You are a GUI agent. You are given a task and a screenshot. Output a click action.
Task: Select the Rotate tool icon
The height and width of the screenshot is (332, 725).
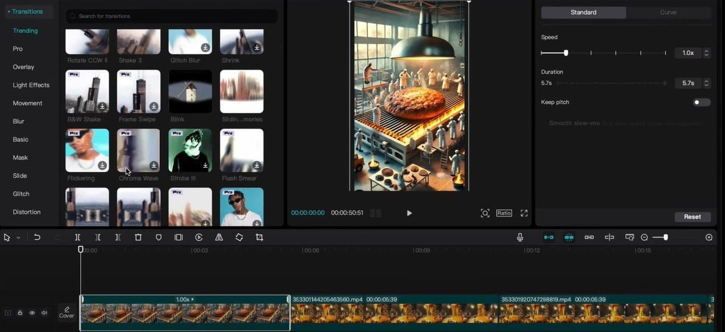point(239,237)
